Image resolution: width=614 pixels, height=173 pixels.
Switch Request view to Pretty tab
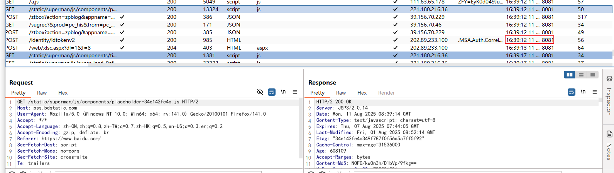tap(18, 93)
